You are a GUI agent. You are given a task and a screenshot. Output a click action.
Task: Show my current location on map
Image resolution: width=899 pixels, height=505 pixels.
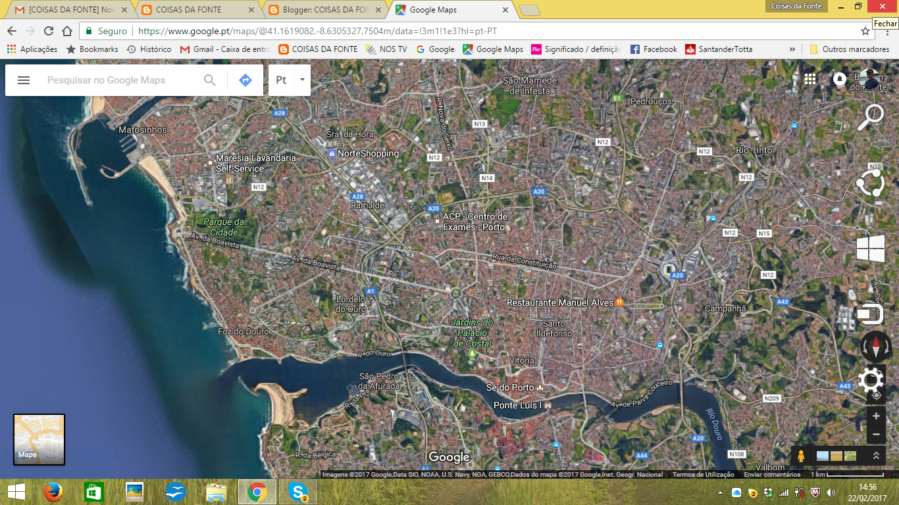pyautogui.click(x=876, y=396)
